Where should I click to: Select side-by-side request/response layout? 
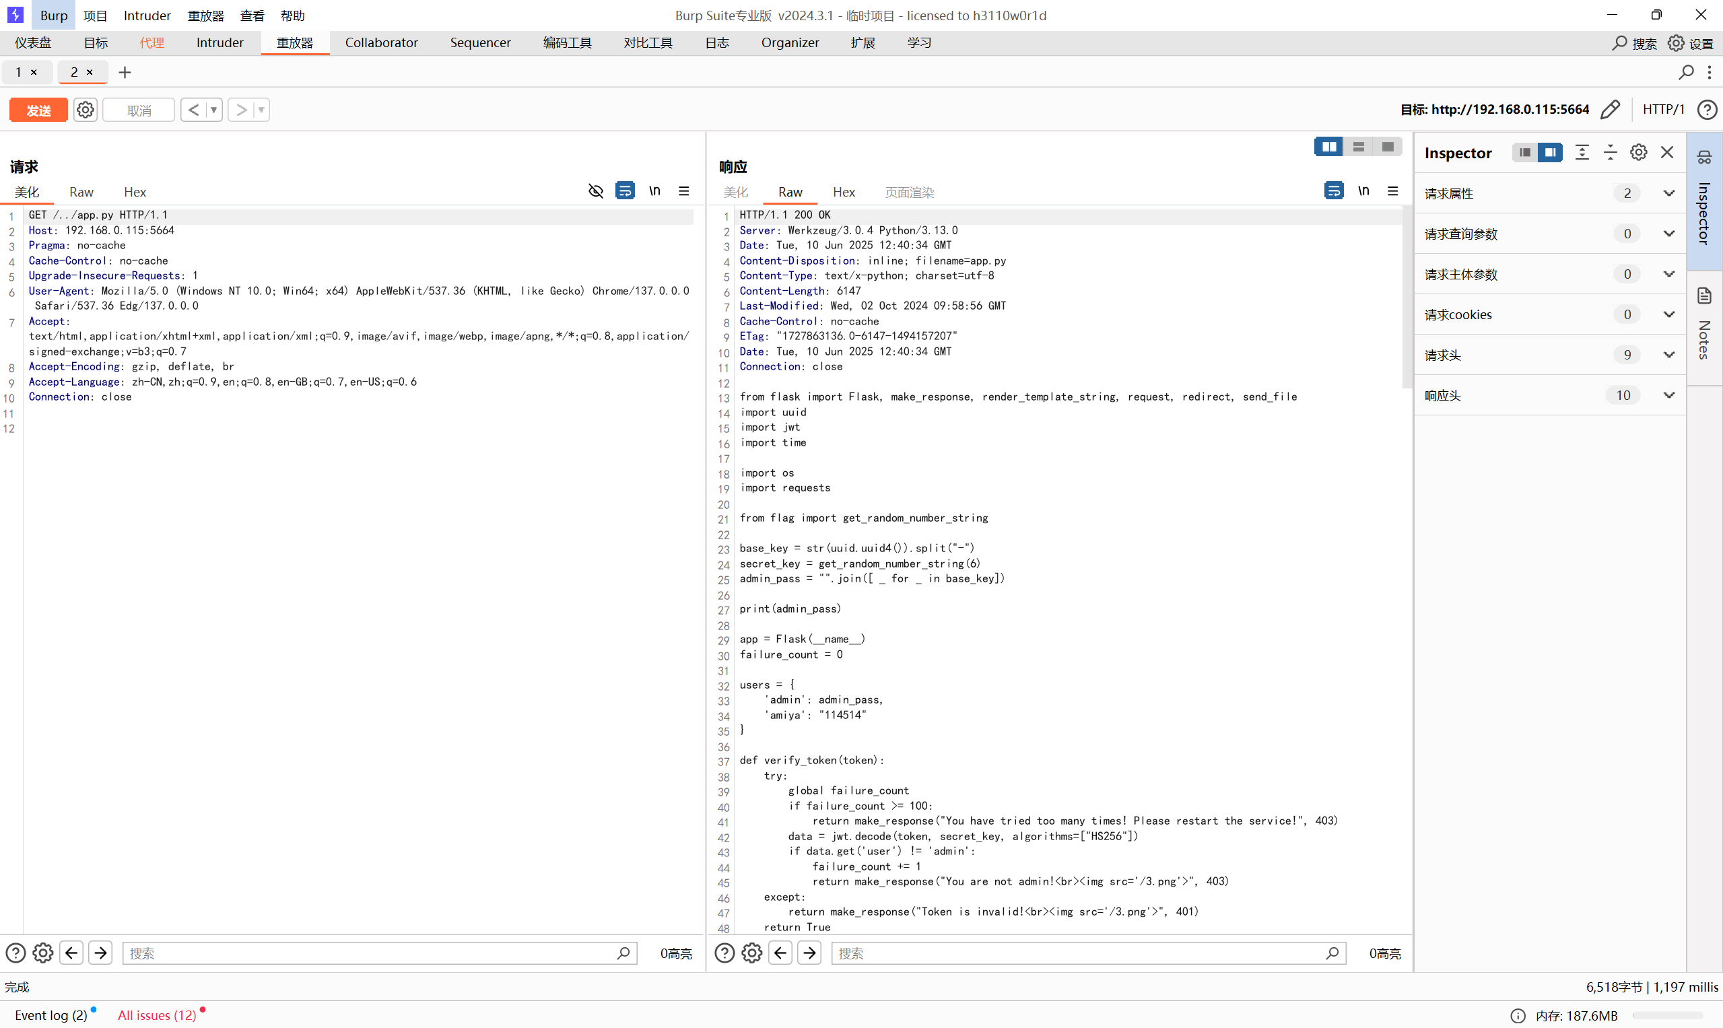[x=1329, y=147]
